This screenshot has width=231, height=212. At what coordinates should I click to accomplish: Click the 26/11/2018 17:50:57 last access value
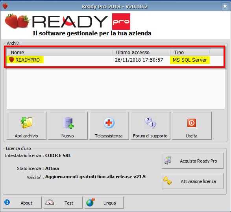point(139,60)
